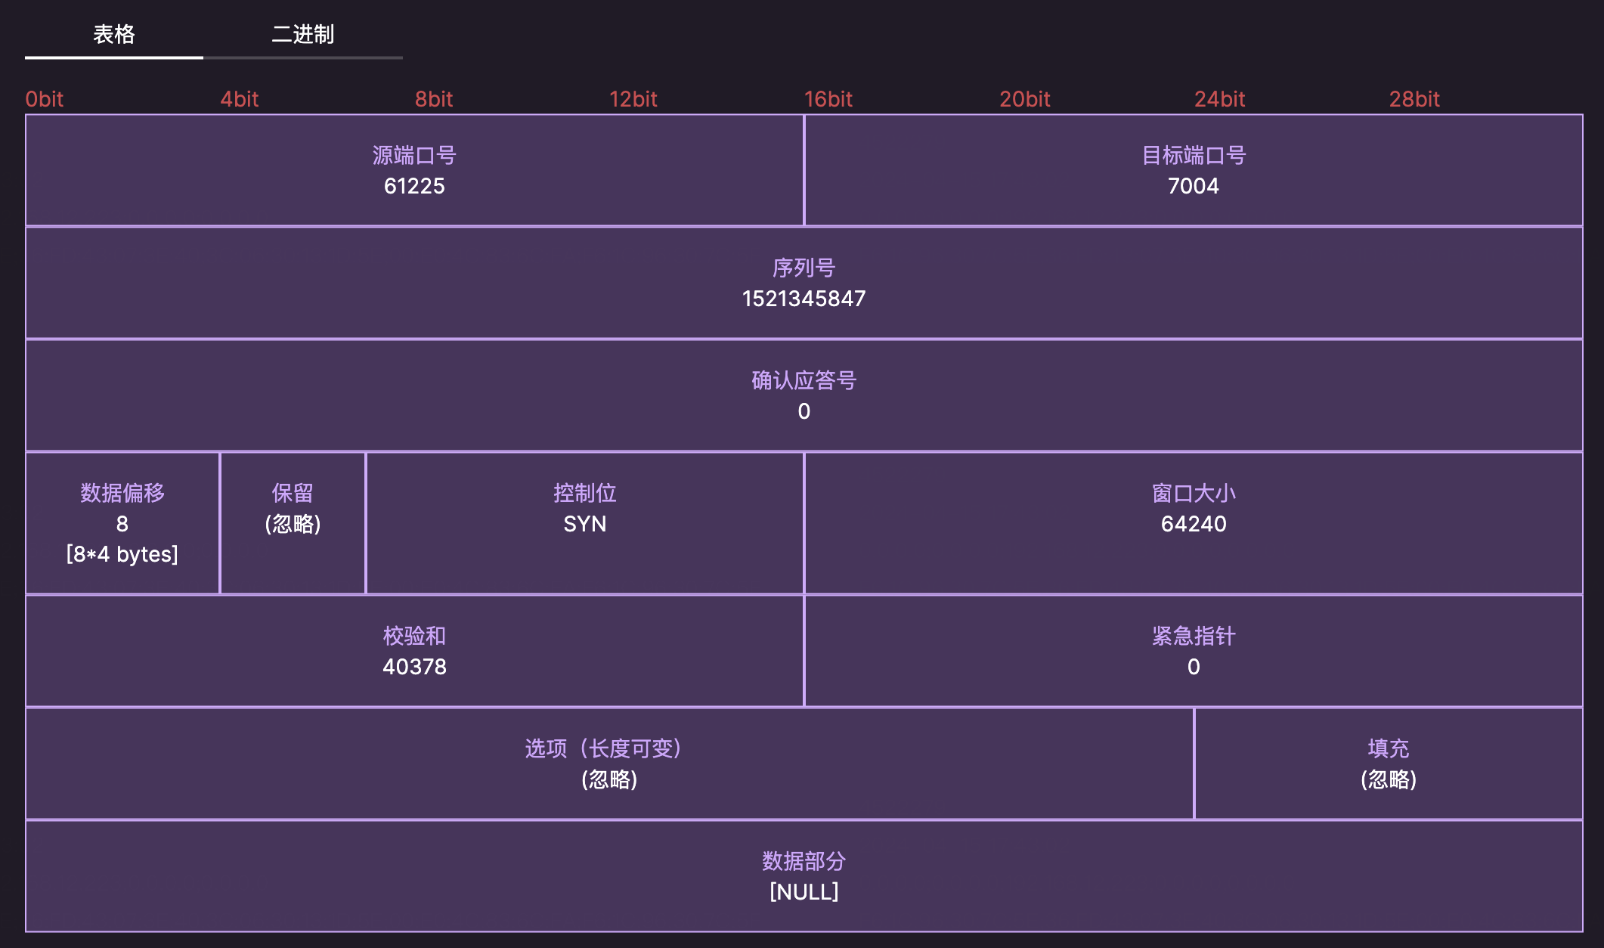Switch to the 二进制 tab
The image size is (1604, 948).
pyautogui.click(x=303, y=35)
